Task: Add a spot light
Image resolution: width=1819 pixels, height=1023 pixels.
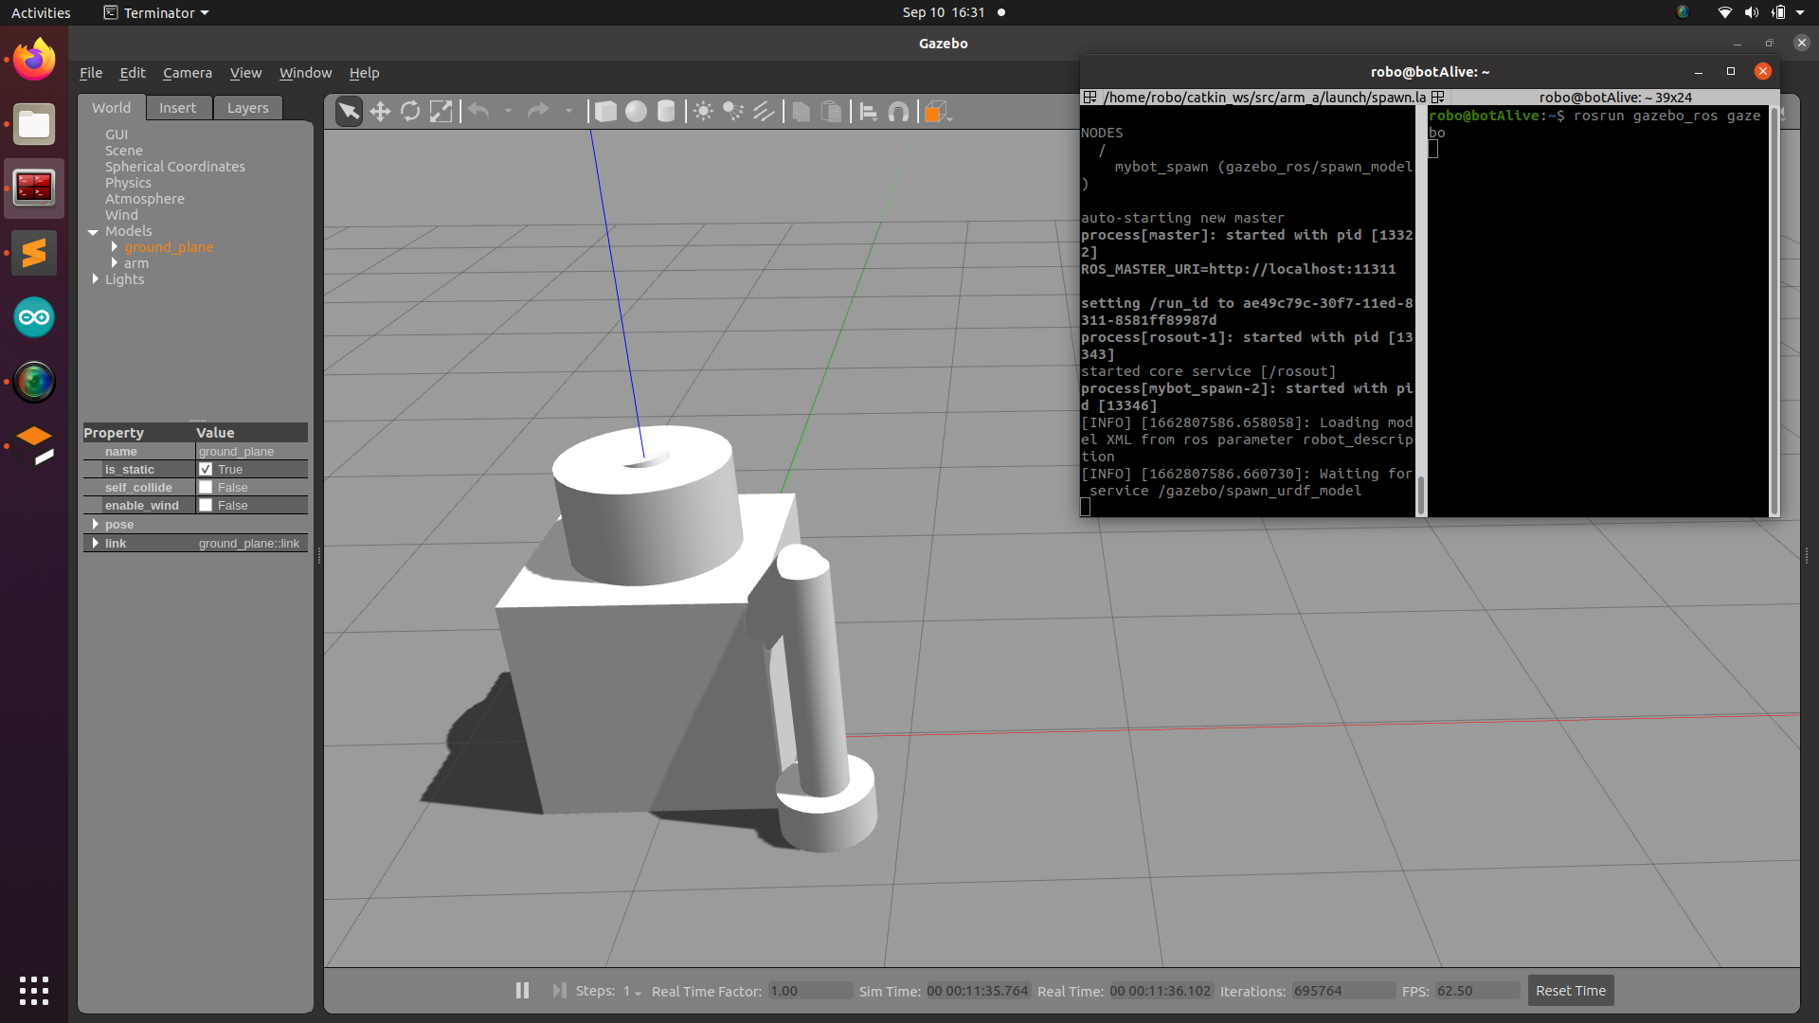Action: 733,112
